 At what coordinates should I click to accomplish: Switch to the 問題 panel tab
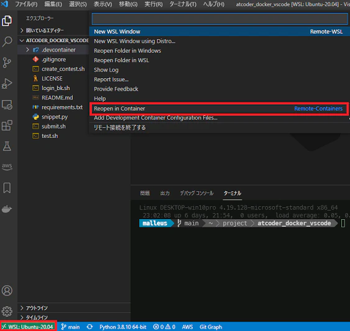[x=145, y=193]
